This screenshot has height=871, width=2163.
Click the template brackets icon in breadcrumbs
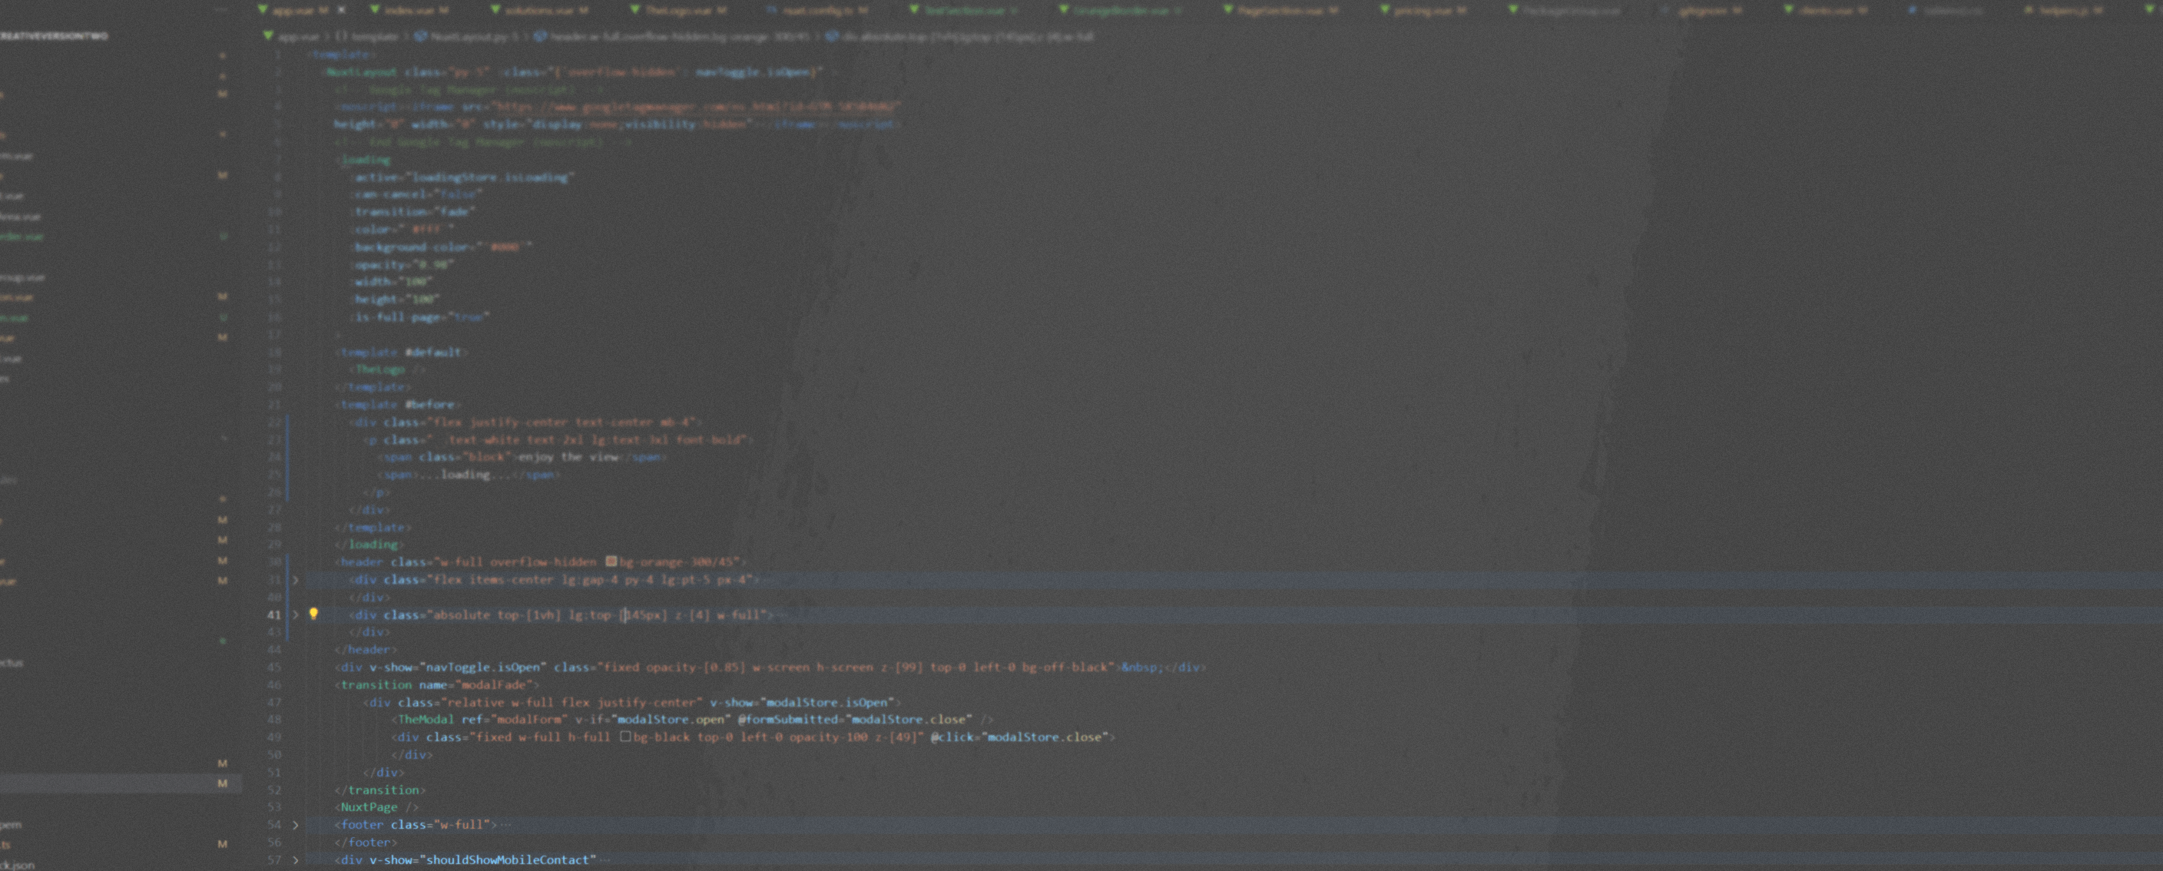coord(342,36)
